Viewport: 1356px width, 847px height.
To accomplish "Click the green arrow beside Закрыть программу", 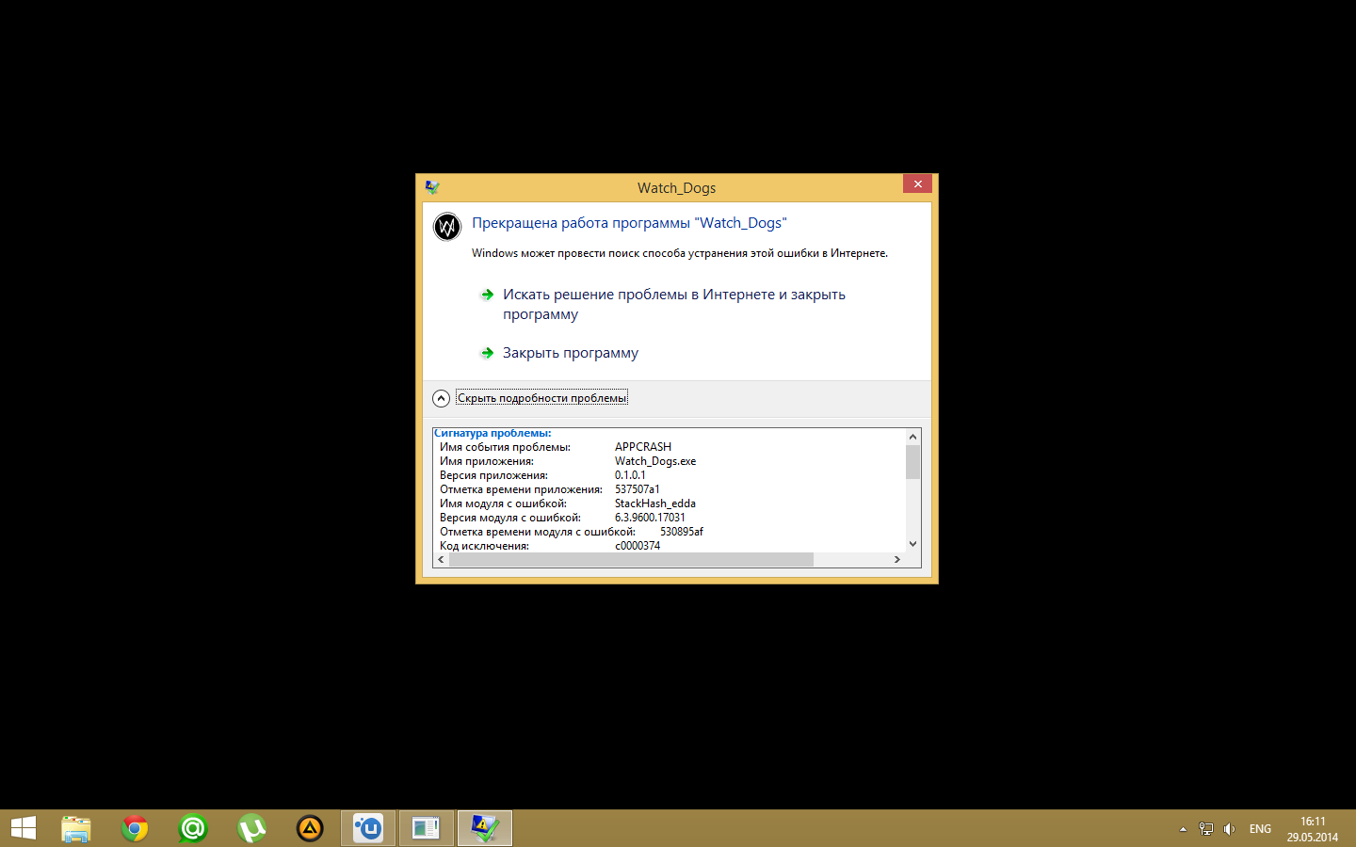I will (x=487, y=353).
